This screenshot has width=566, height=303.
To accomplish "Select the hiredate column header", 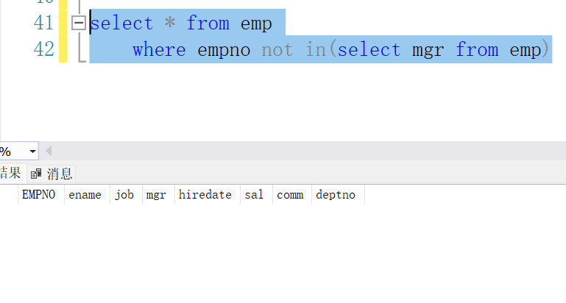I will pos(208,195).
